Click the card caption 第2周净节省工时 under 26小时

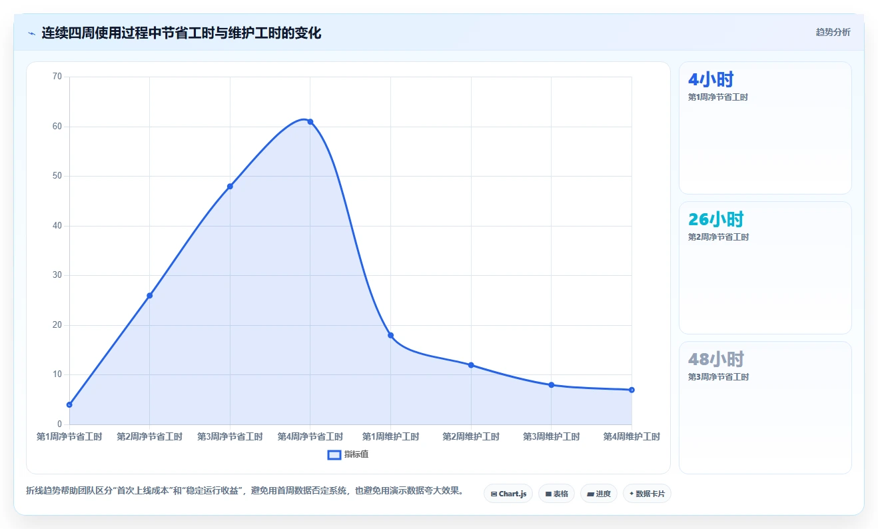pos(718,237)
